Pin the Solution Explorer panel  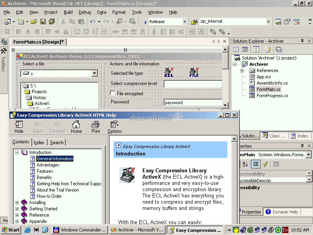tap(302, 41)
